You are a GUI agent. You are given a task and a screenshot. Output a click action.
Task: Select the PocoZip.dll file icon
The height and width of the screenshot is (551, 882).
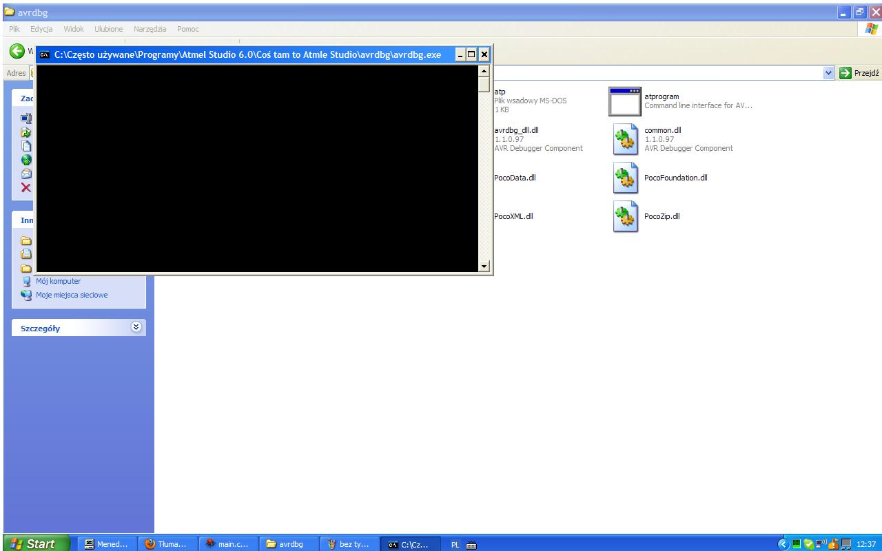(625, 216)
